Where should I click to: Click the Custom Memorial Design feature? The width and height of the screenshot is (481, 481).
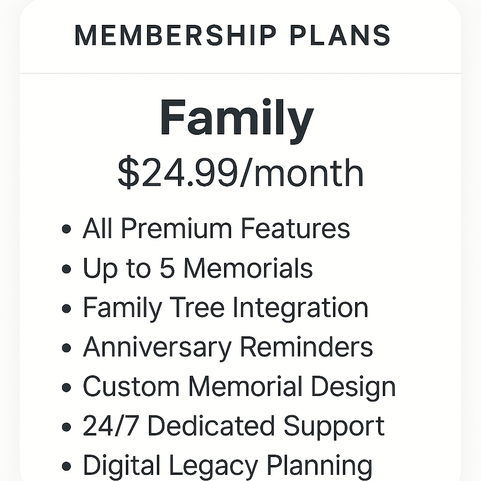tap(239, 387)
